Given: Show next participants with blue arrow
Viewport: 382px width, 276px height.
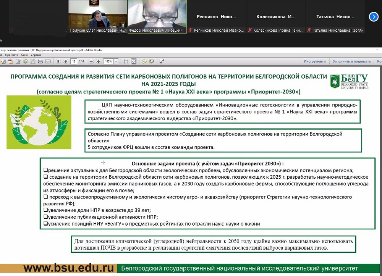Looking at the screenshot, I should pos(373,17).
